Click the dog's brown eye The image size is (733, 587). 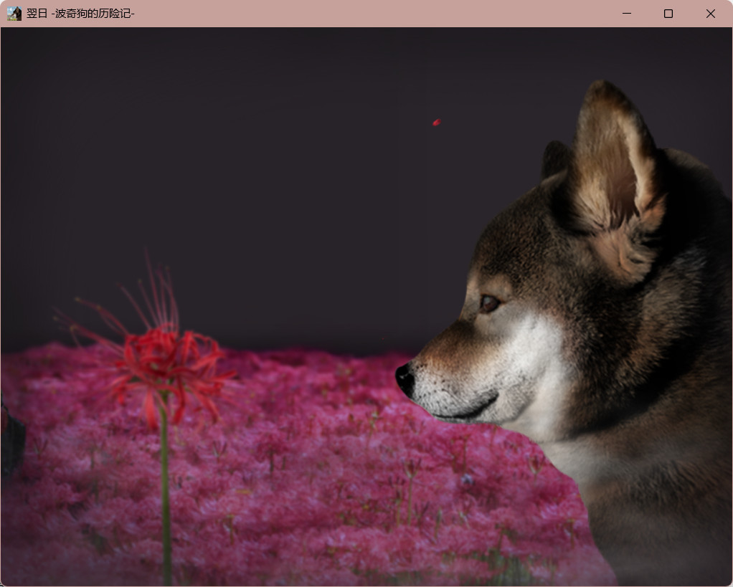click(x=489, y=303)
